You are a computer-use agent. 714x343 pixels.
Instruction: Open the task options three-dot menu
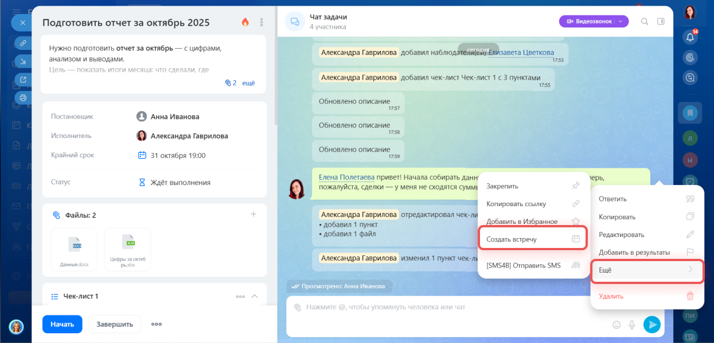point(262,22)
